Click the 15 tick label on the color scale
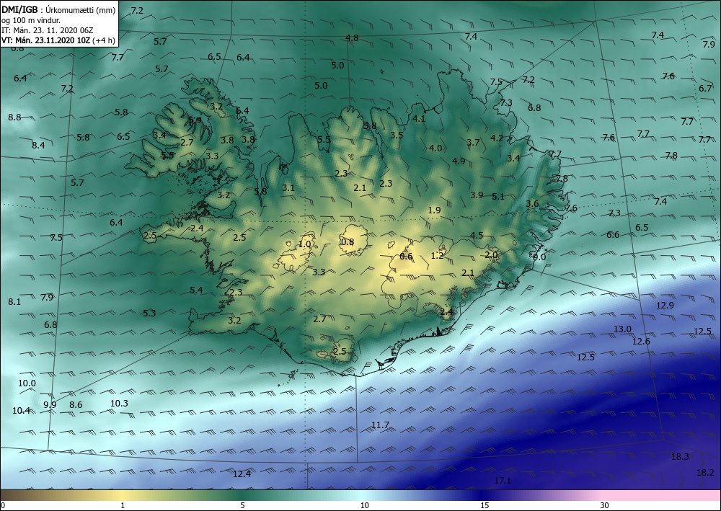Screen dimensions: 721x511 485,505
